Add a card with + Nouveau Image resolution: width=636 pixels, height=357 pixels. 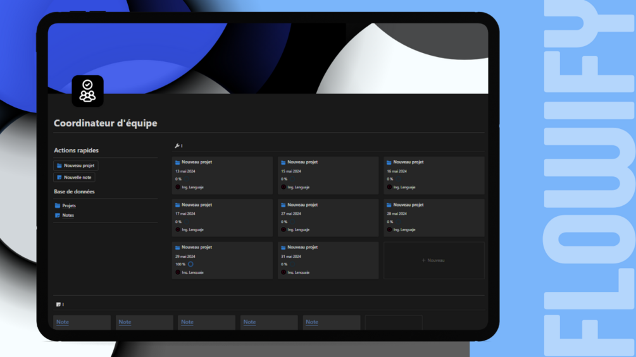434,260
